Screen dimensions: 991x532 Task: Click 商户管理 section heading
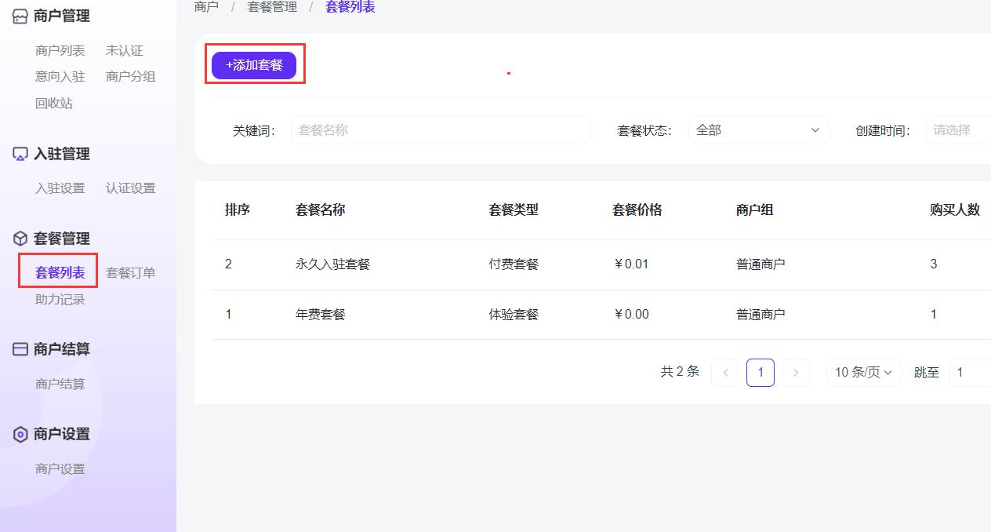[62, 16]
